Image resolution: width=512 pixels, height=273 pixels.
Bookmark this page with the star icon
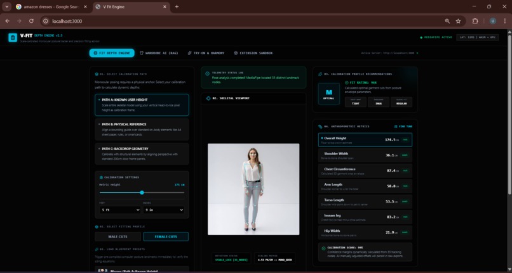tap(458, 21)
